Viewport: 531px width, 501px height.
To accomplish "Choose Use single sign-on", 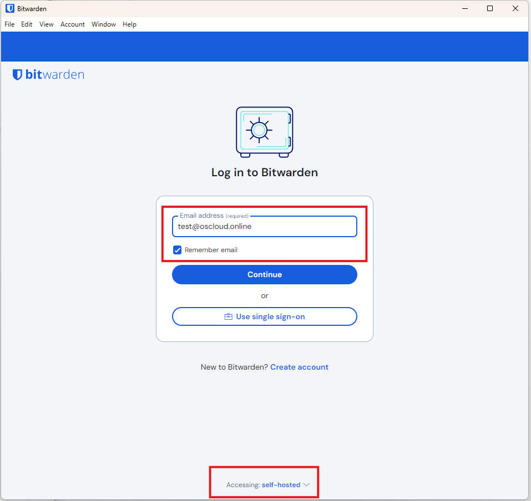I will (x=265, y=316).
